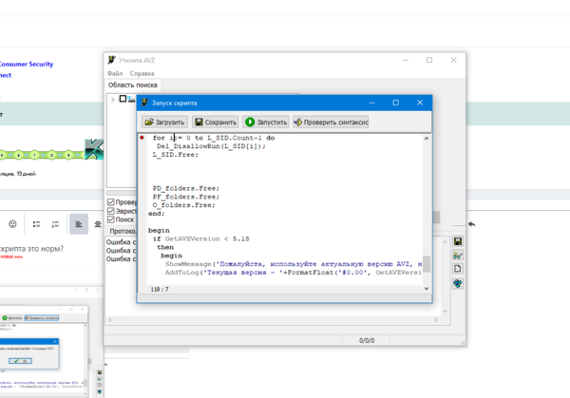The image size is (570, 398).
Task: Click the 118 : 7 cursor position indicator
Action: click(x=160, y=290)
